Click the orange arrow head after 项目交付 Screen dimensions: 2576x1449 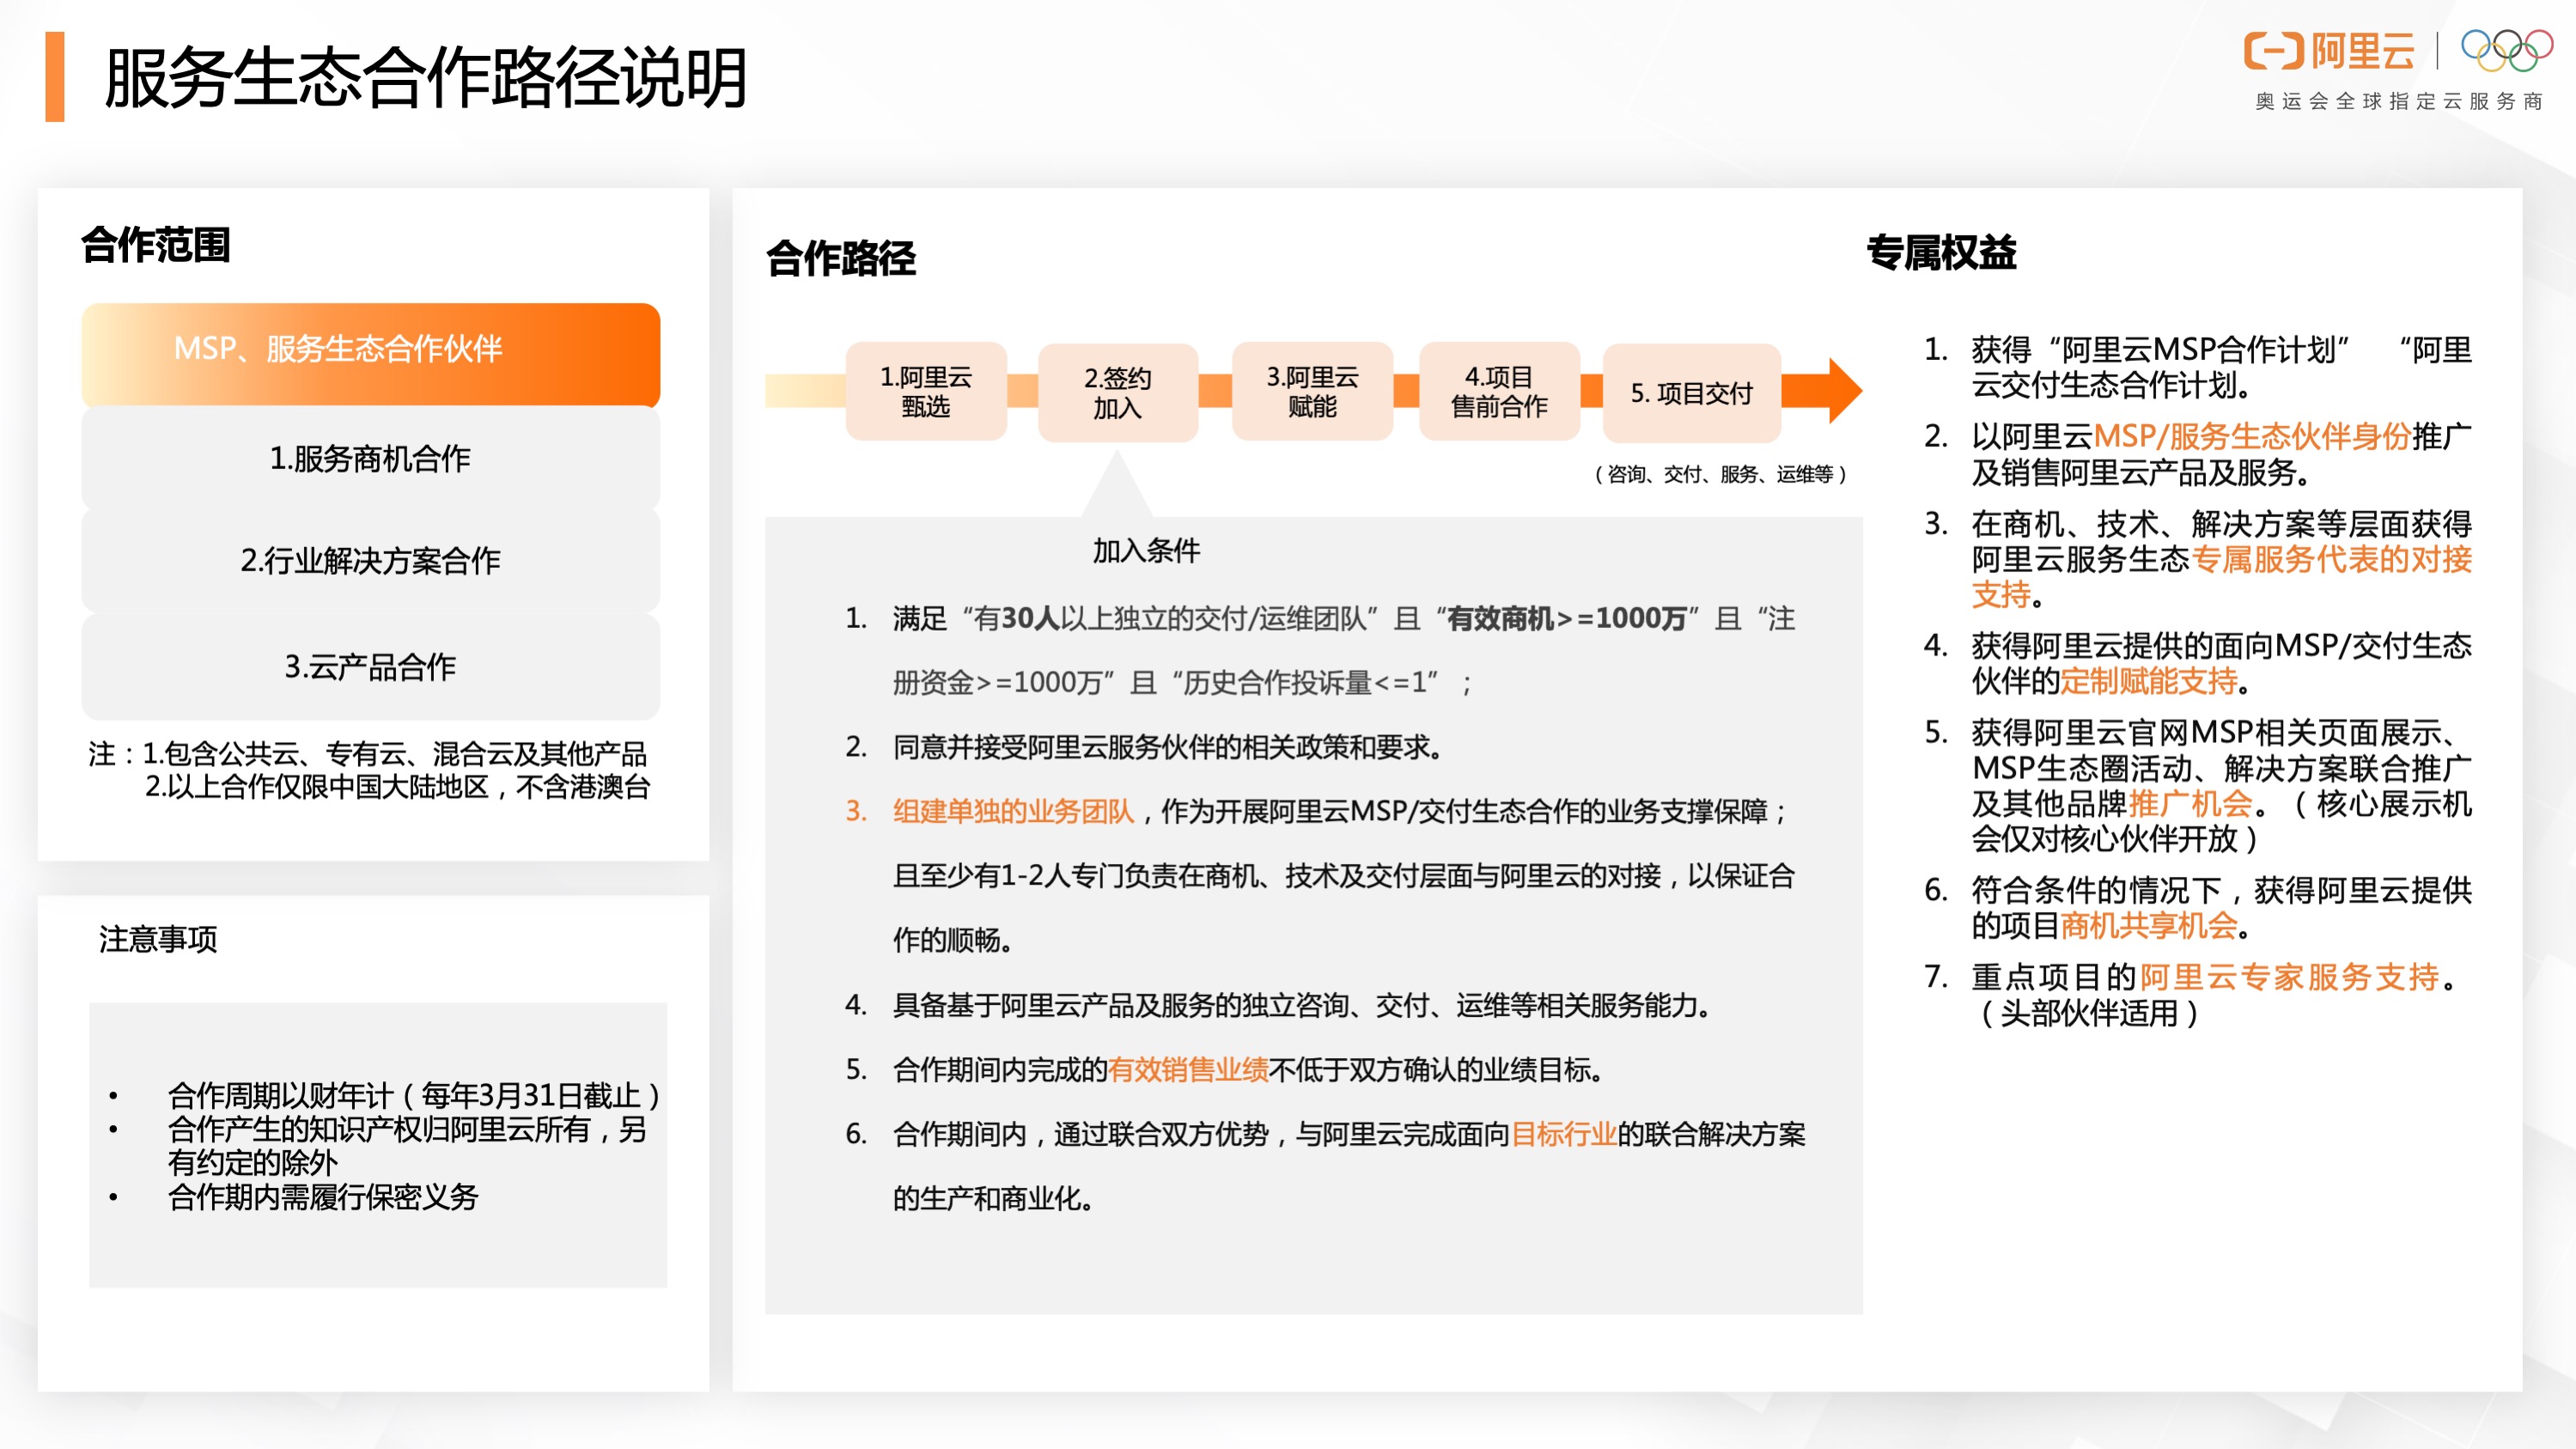tap(1842, 391)
